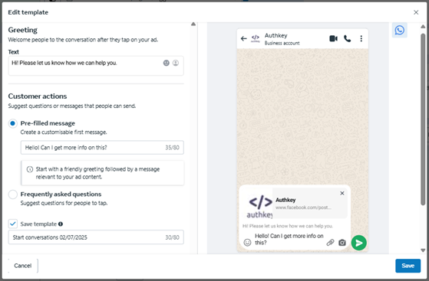The image size is (429, 281).
Task: Click the Greeting text input field
Action: (96, 66)
